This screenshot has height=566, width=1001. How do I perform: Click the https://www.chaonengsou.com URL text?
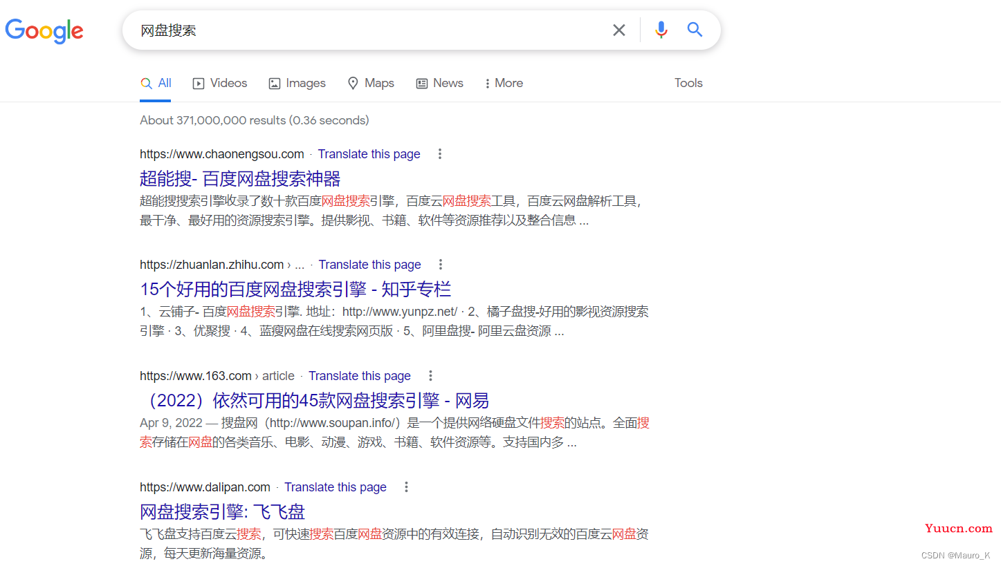(x=222, y=154)
